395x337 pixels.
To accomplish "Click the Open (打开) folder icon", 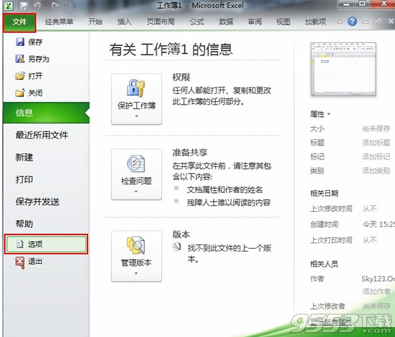I will point(20,76).
